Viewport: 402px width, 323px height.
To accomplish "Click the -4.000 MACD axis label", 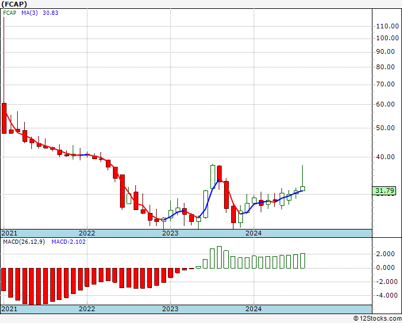I will tap(385, 295).
